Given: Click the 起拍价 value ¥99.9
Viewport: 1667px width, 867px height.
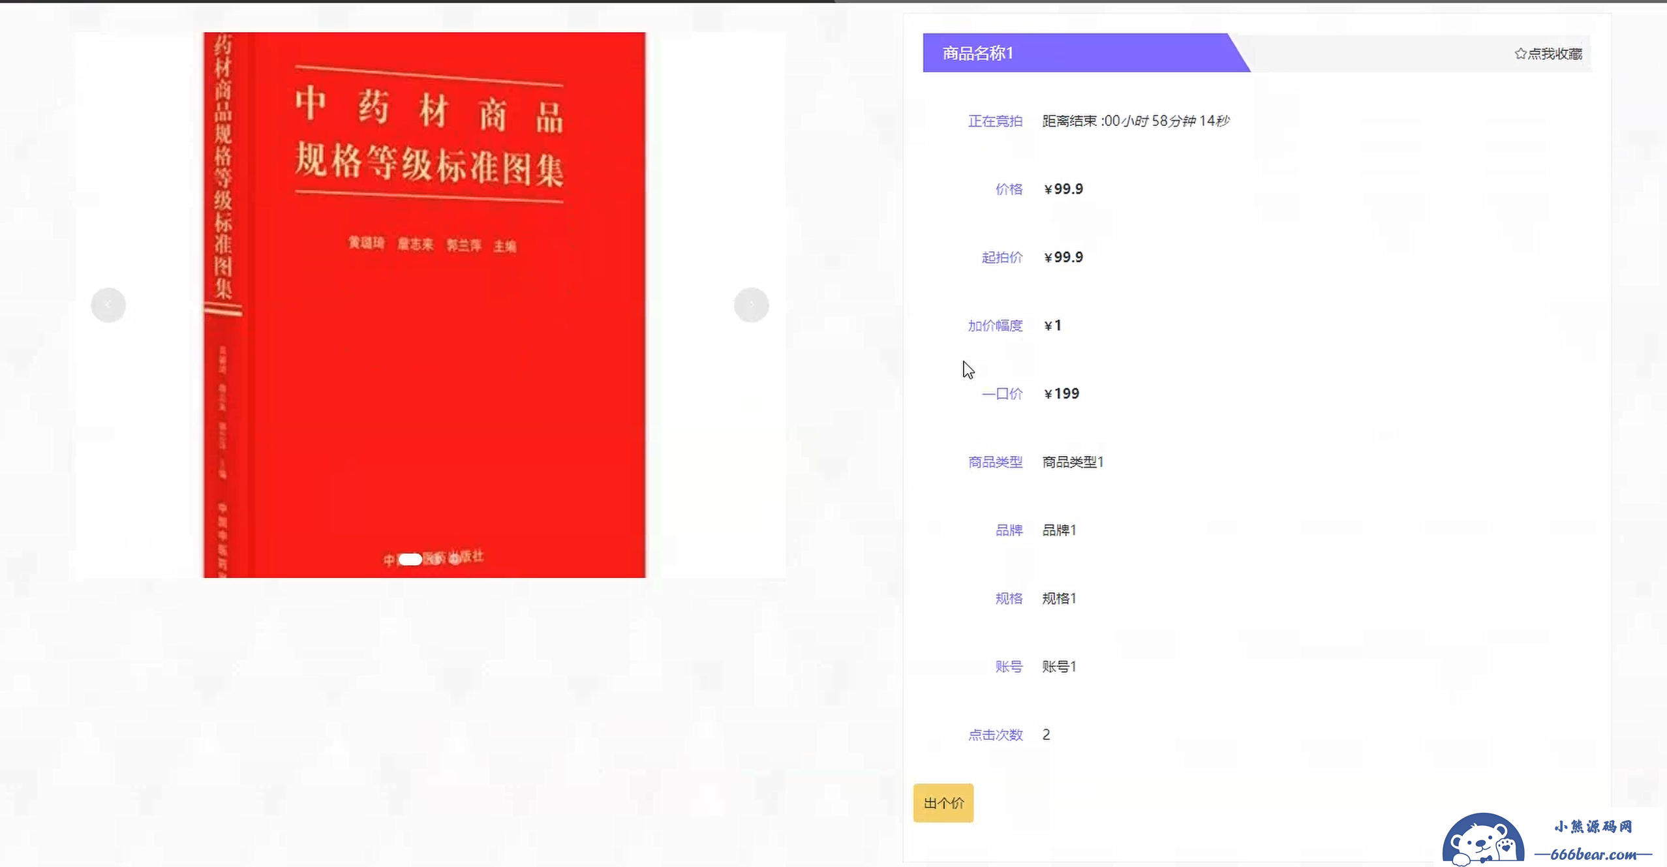Looking at the screenshot, I should tap(1063, 257).
